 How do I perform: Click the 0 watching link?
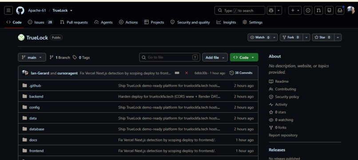[x=281, y=120]
